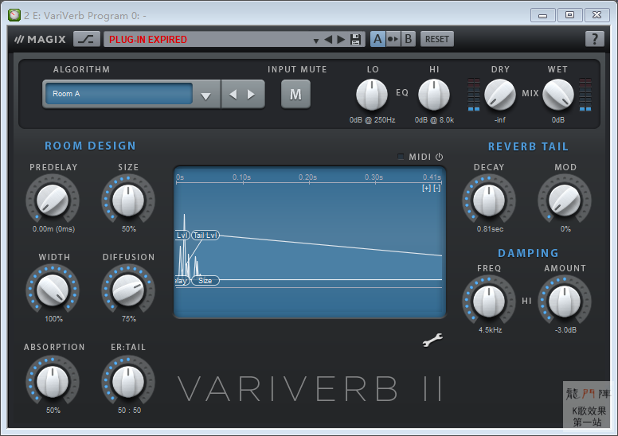Click the 50 : 50 ER:TAIL value

tap(129, 410)
